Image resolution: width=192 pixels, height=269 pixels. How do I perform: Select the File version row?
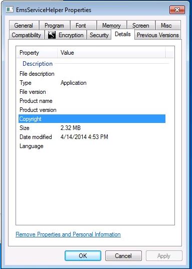pyautogui.click(x=92, y=92)
